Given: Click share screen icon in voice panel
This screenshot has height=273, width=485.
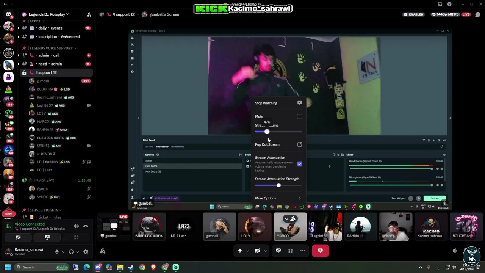Looking at the screenshot, I should coord(47,237).
